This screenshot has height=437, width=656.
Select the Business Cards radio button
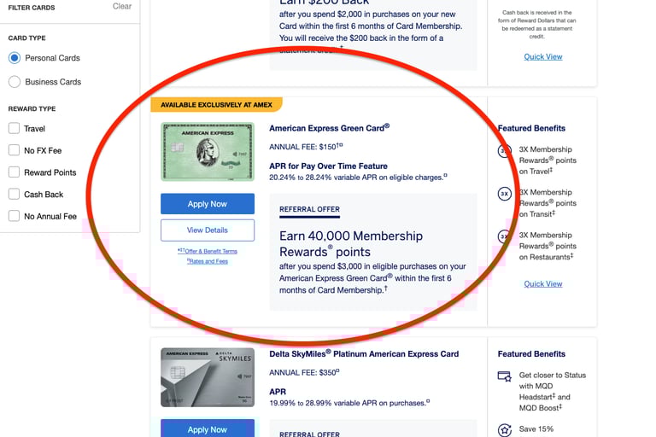tap(15, 82)
